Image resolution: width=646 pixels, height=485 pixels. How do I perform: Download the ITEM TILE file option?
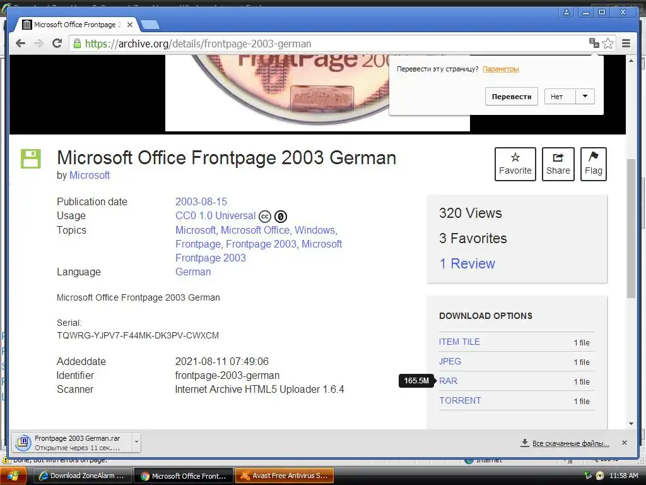[x=459, y=342]
